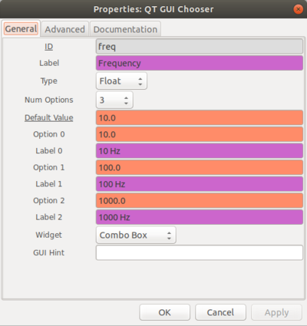
Task: Switch to the Advanced tab
Action: 65,29
